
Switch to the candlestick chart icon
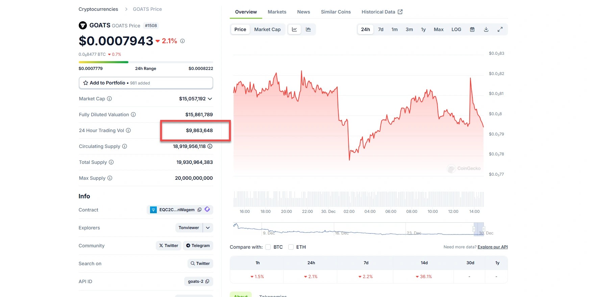click(308, 29)
